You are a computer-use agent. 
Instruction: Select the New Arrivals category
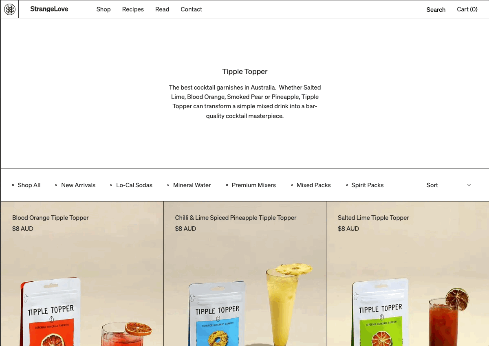pos(78,185)
